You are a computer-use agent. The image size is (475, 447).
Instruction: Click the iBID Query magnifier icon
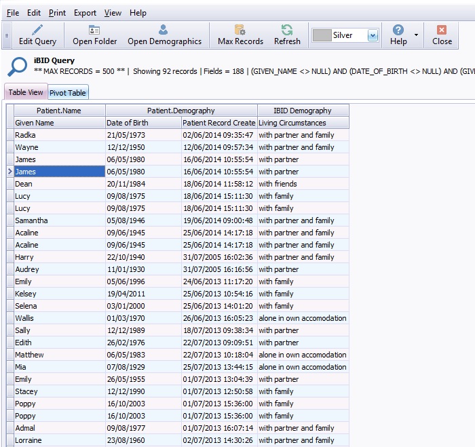click(x=17, y=66)
